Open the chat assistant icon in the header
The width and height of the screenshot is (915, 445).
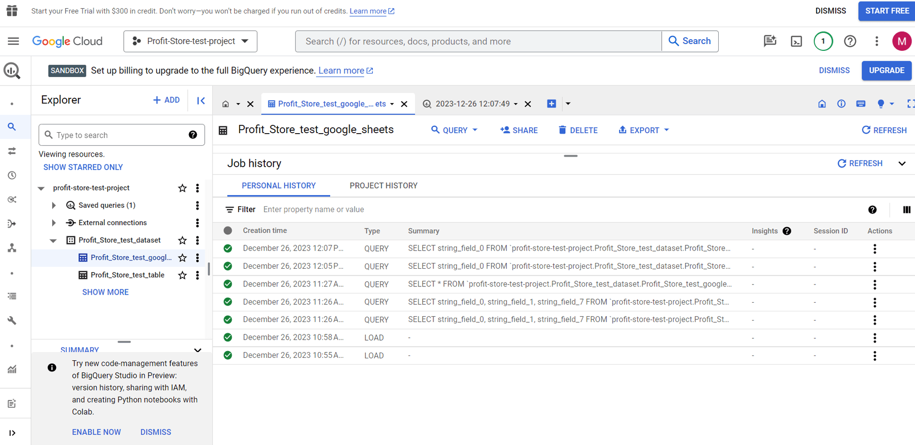pyautogui.click(x=770, y=41)
